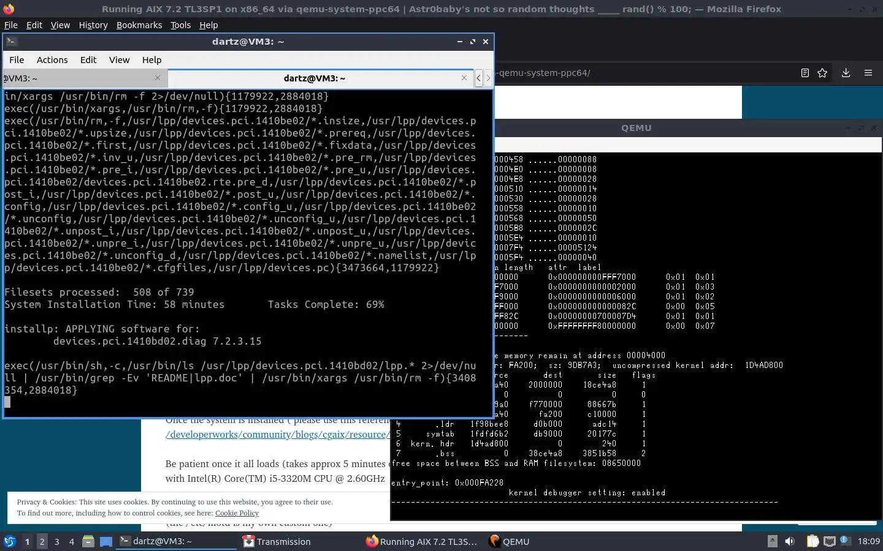Switch to virtual desktop 4

click(71, 541)
